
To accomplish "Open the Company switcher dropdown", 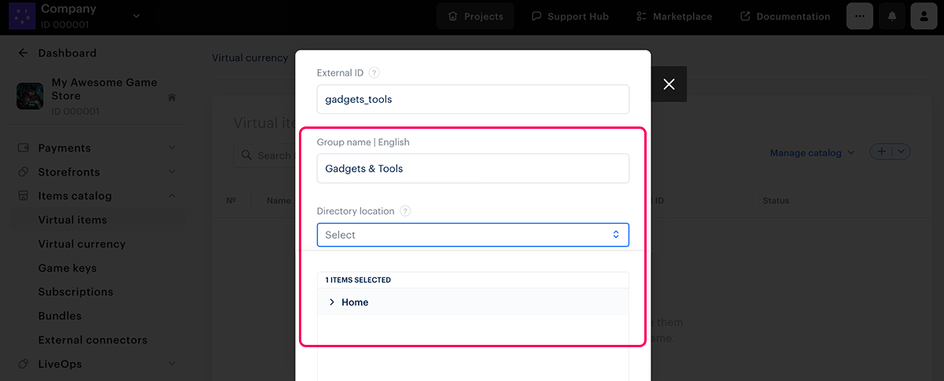I will (135, 16).
